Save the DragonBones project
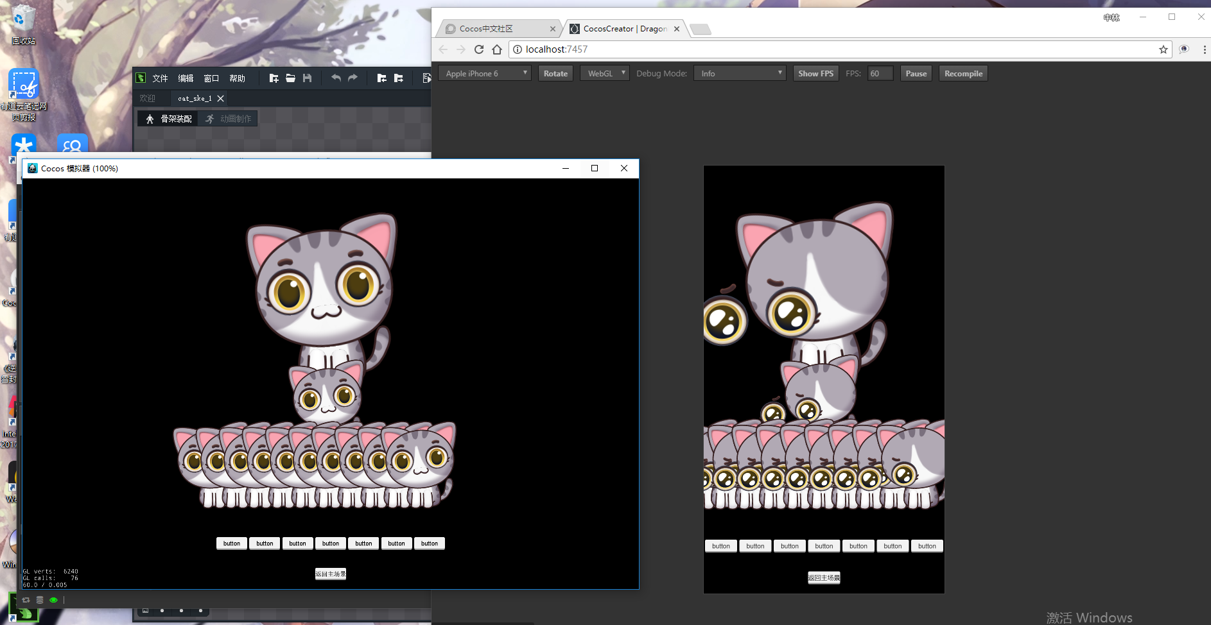Screen dimensions: 1211x625 click(307, 78)
